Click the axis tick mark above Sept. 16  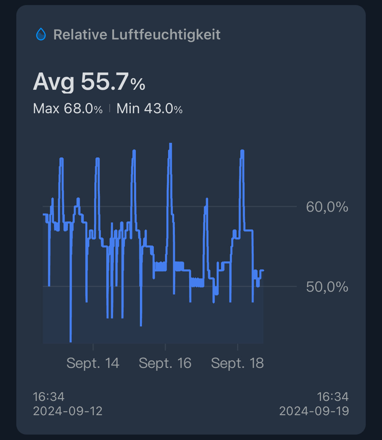coord(165,347)
